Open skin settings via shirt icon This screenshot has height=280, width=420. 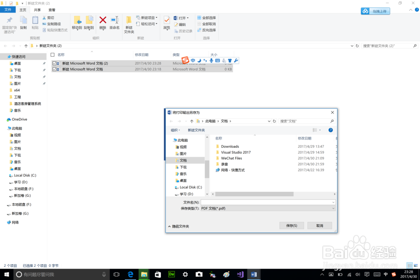click(230, 60)
